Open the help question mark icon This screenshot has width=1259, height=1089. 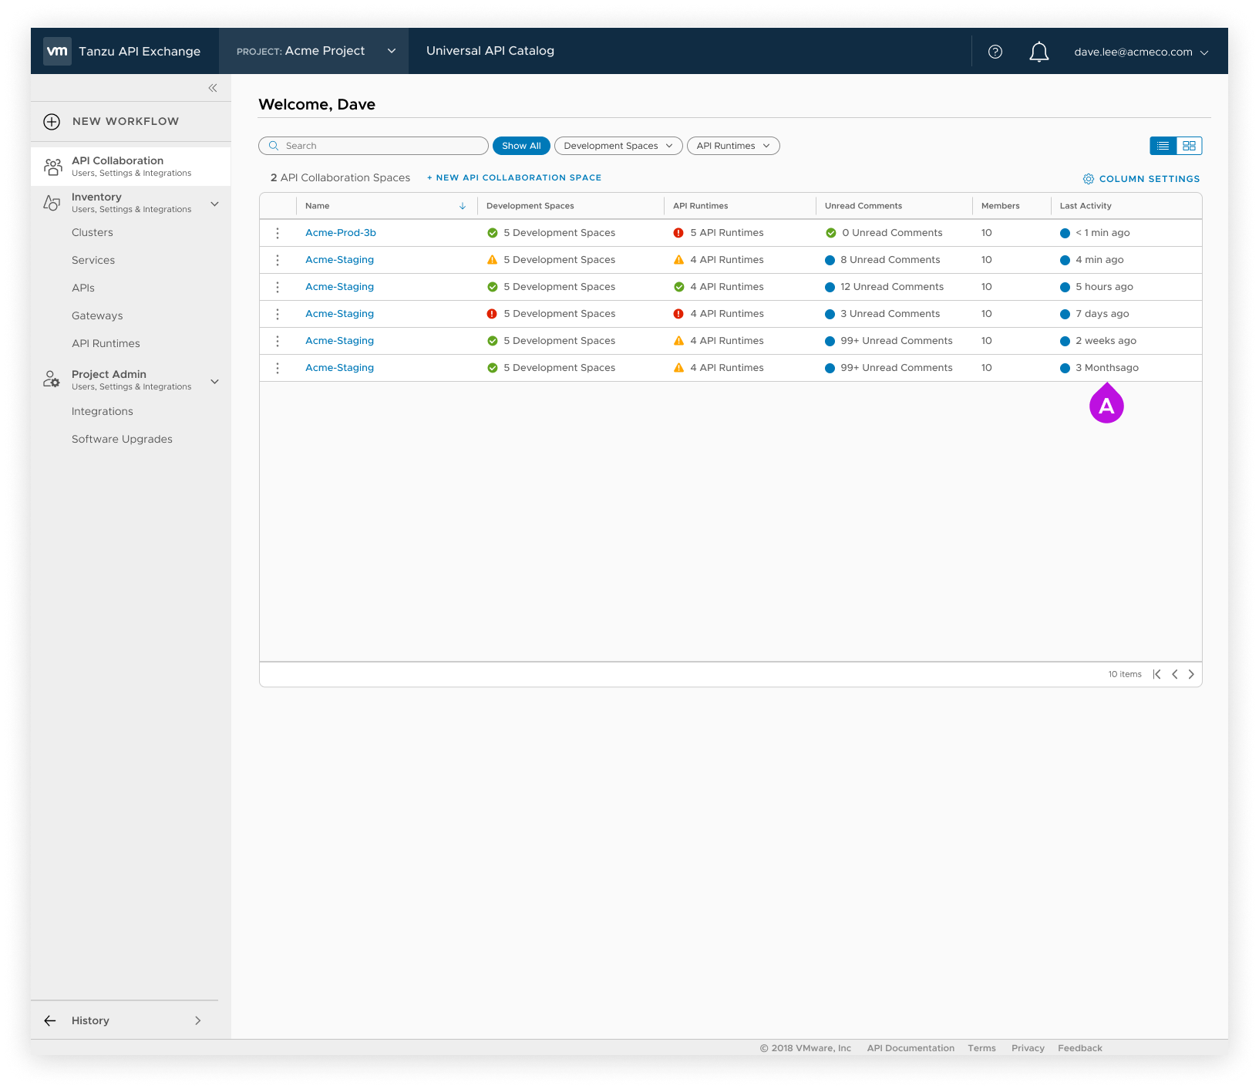point(995,52)
